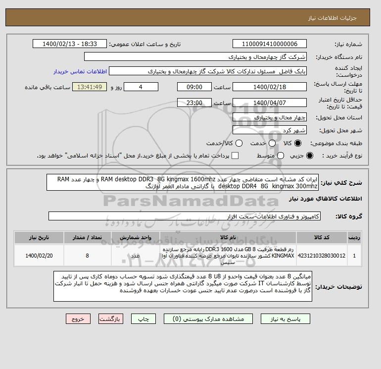Click the requester field بابک فاضل

208,71
